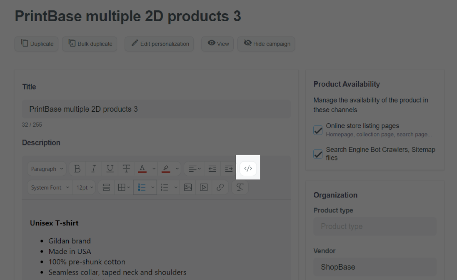Open the text alignment dropdown
457x280 pixels.
[x=195, y=169]
